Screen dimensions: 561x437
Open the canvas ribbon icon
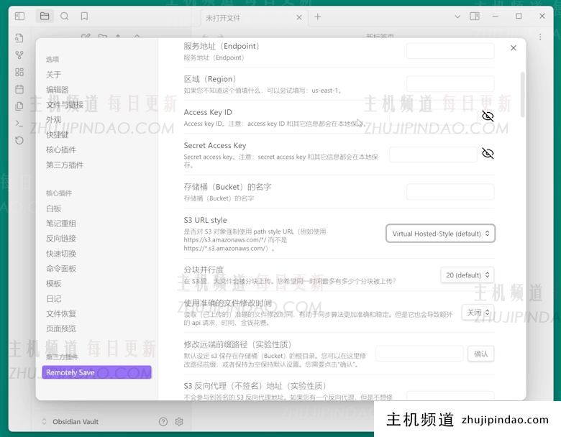[19, 72]
